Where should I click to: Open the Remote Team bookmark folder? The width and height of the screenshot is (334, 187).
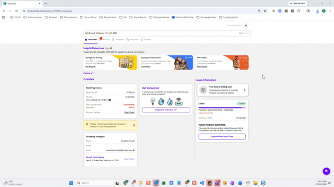108,17
